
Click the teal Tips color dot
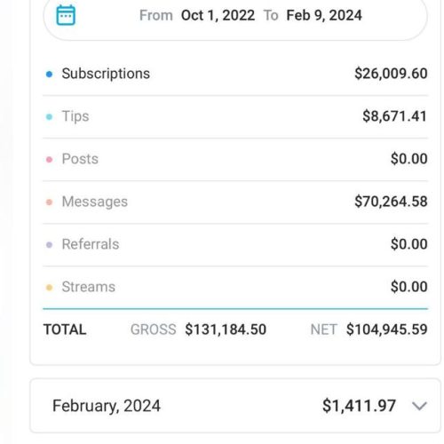(50, 117)
